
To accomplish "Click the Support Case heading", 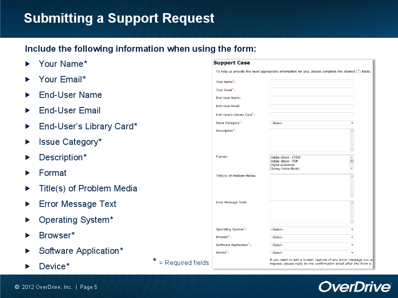I will click(231, 63).
